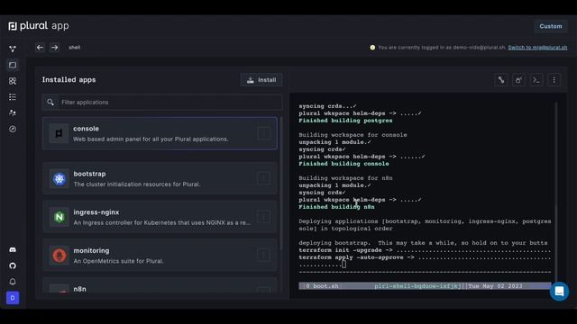Open the notifications bell icon
577x324 pixels.
click(x=13, y=282)
